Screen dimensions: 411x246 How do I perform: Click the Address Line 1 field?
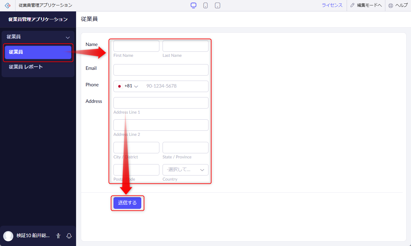[161, 103]
